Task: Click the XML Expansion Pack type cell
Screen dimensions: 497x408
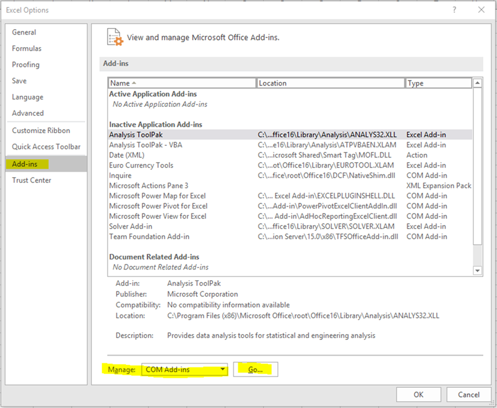Action: 439,186
